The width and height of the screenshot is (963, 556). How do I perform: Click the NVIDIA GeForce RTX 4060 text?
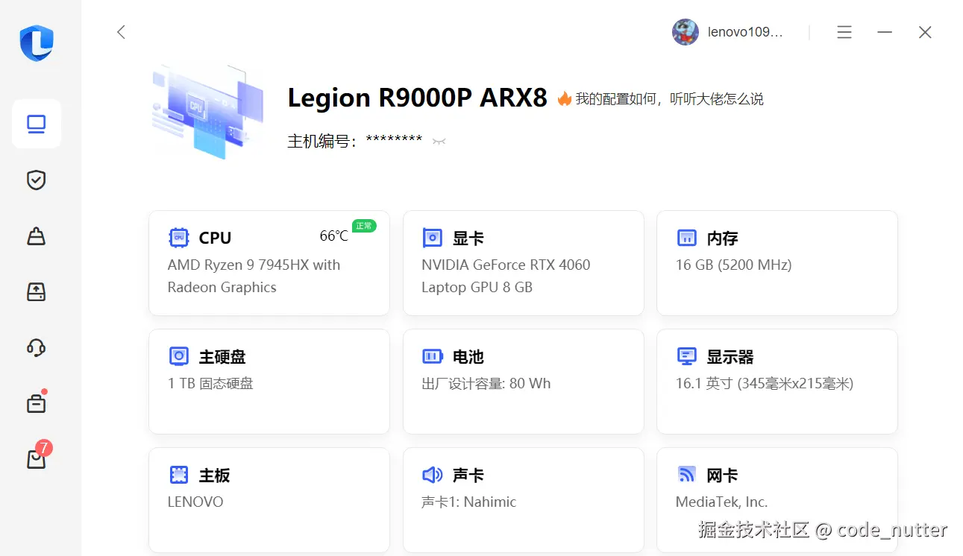(506, 276)
